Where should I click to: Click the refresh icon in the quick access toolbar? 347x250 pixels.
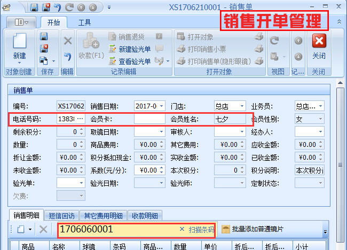(69, 7)
